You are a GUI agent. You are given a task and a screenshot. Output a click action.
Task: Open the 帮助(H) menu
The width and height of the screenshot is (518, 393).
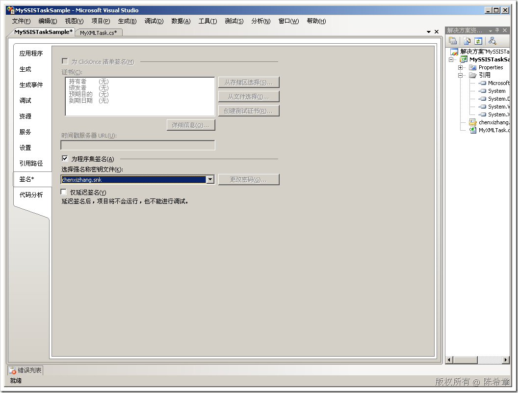(x=316, y=21)
